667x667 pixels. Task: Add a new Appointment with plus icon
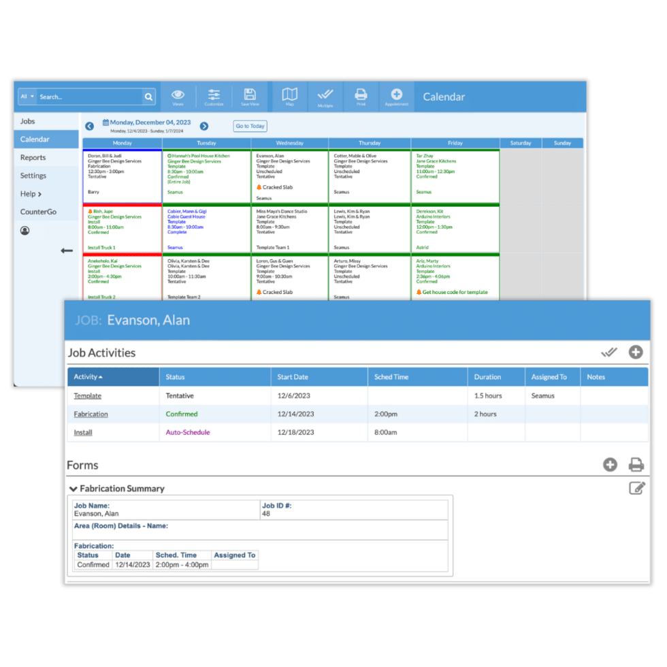(396, 96)
